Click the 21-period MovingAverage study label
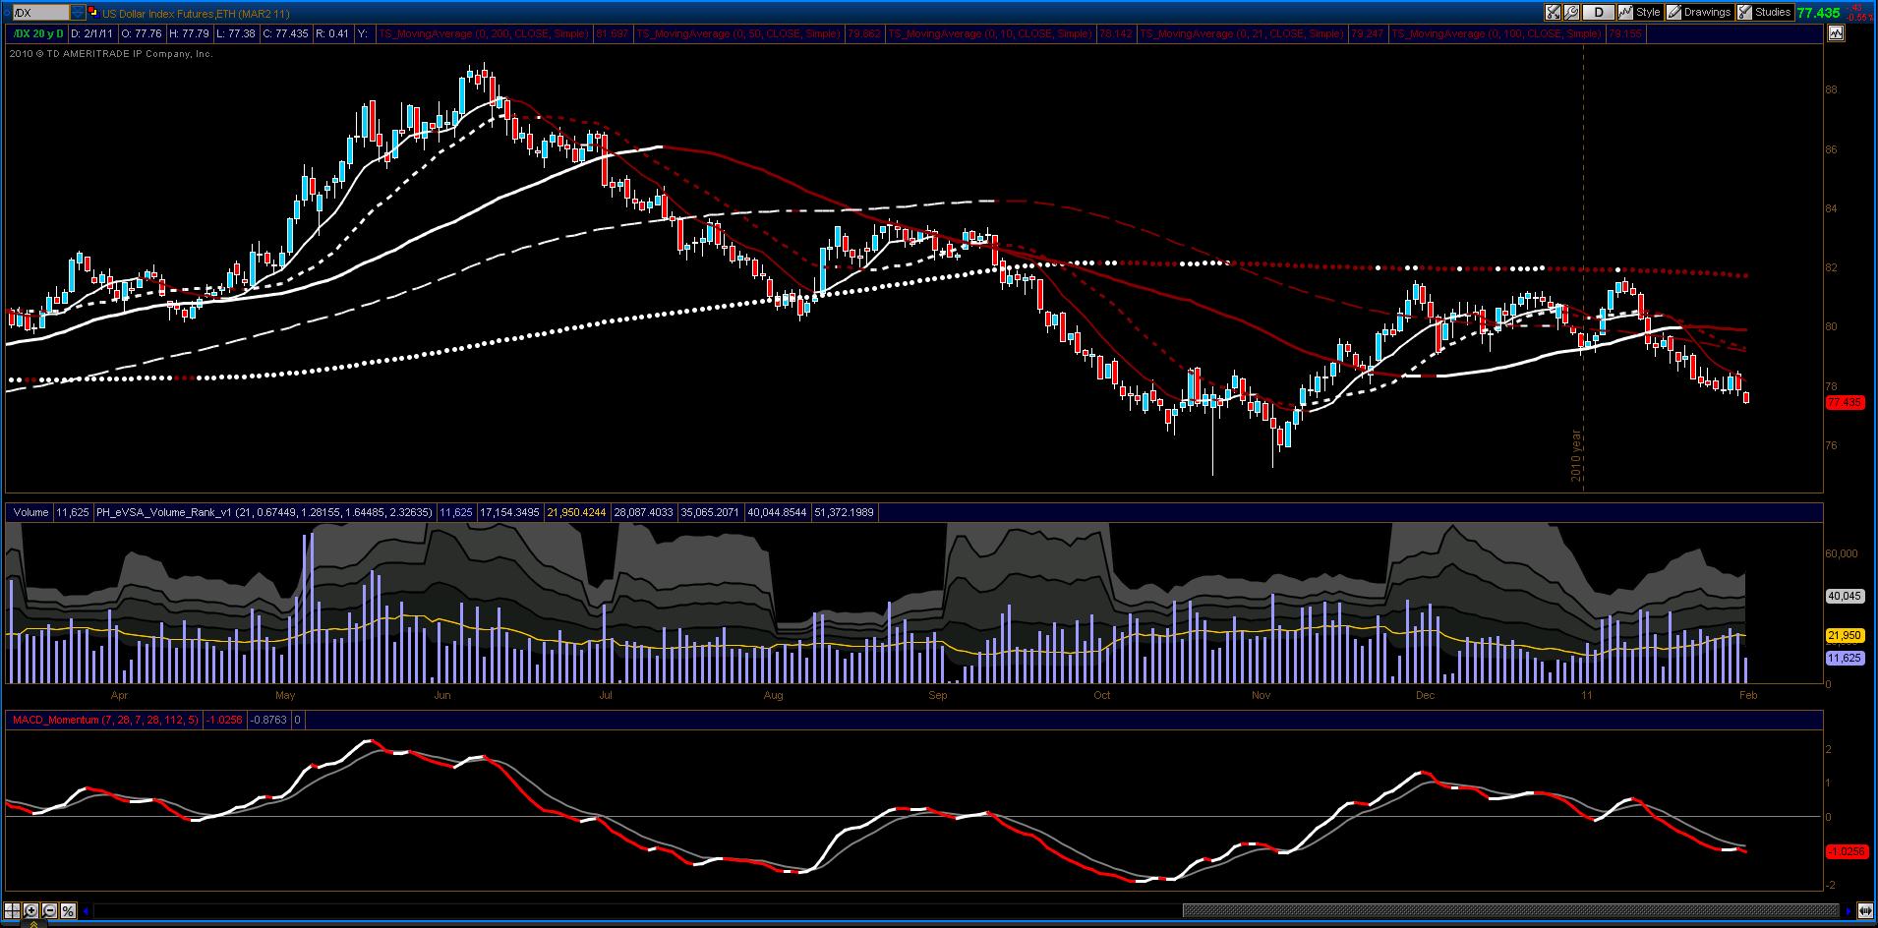 [x=1241, y=33]
